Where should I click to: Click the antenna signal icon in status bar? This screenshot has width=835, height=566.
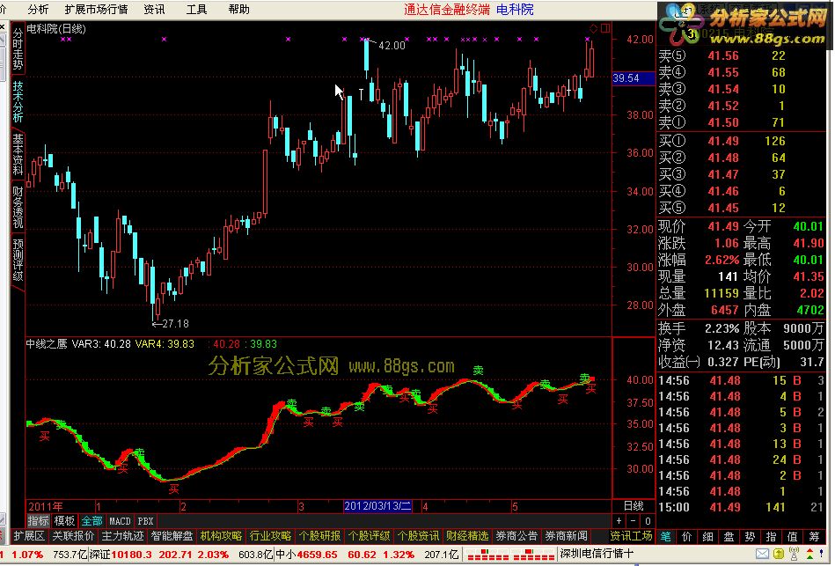794,555
